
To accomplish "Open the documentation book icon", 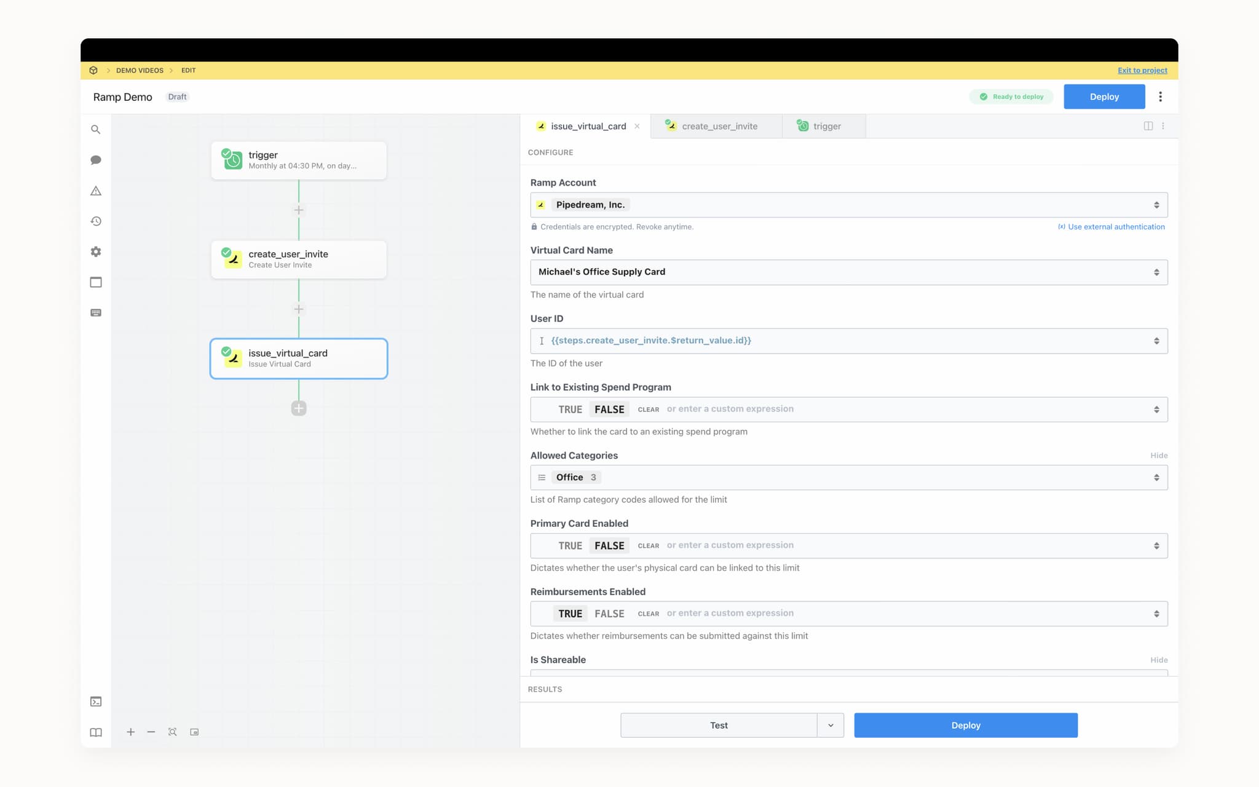I will coord(95,732).
